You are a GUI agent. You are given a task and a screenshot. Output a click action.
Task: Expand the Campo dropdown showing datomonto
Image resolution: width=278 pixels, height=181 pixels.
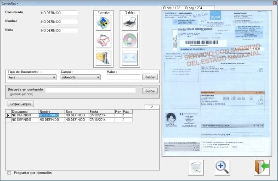coord(80,77)
